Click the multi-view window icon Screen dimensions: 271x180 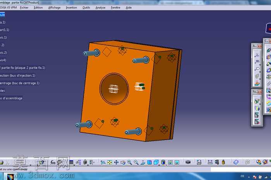[x=149, y=162]
